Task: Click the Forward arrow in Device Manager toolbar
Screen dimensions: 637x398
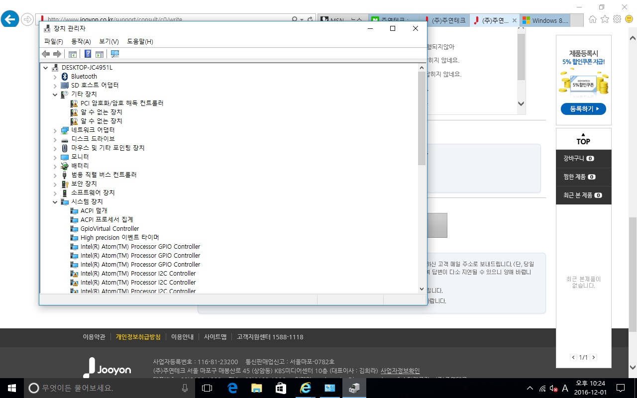Action: click(57, 54)
